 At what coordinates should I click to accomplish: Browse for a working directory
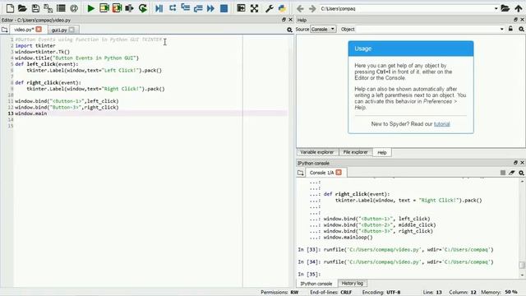[x=505, y=8]
